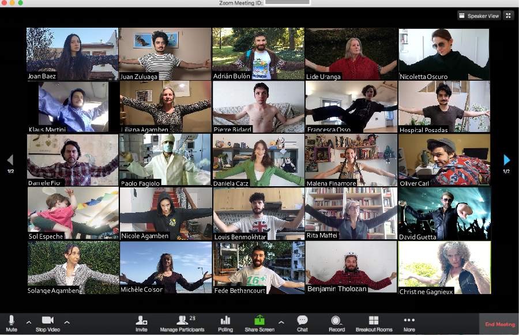
Task: Go to previous gallery page arrow
Action: [10, 160]
